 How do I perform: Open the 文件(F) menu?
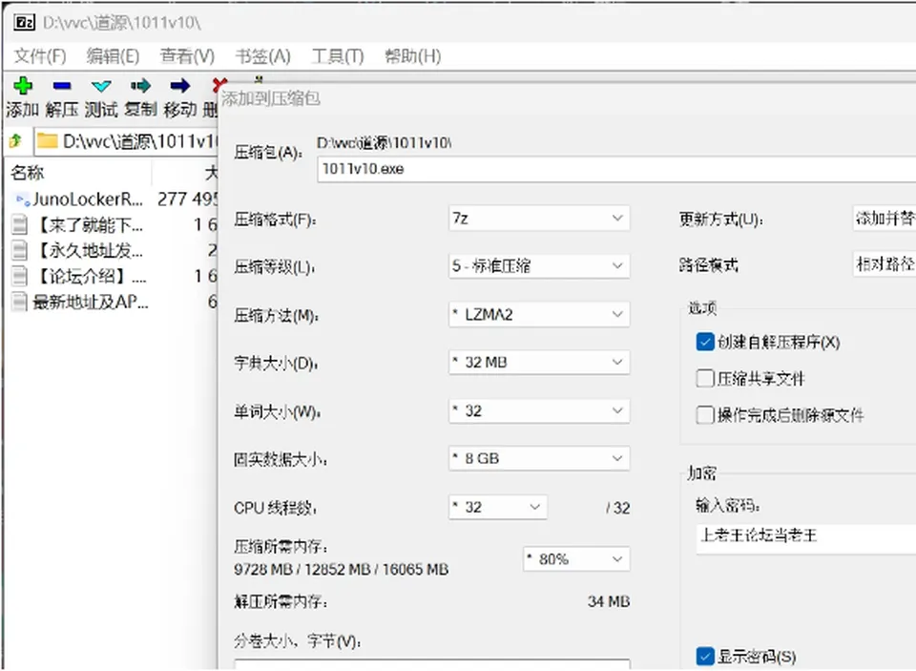click(x=40, y=56)
